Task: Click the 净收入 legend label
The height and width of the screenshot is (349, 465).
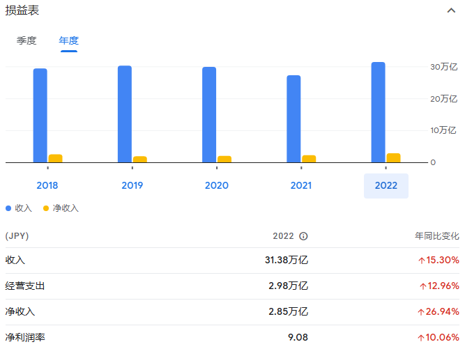Action: click(x=66, y=208)
